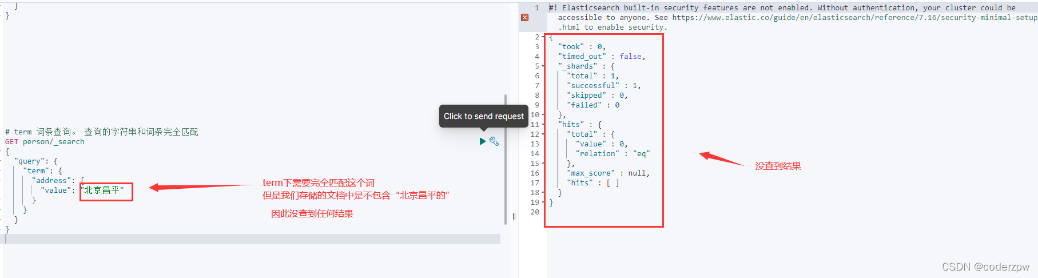This screenshot has width=1038, height=278.
Task: Click the "value" : 0 line under hits total
Action: click(602, 144)
